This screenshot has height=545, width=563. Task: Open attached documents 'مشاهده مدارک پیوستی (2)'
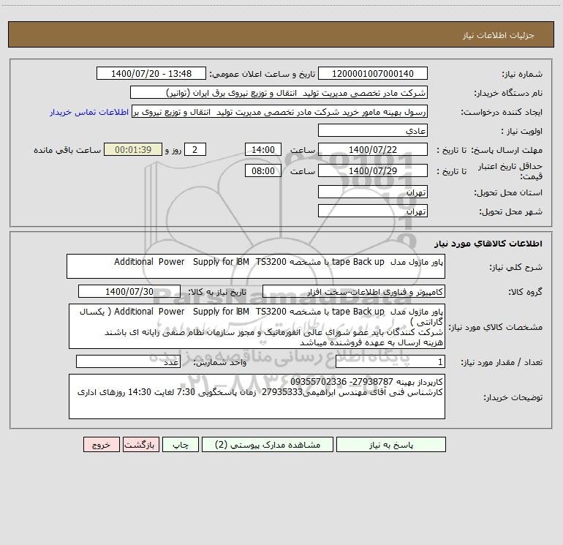pyautogui.click(x=268, y=444)
